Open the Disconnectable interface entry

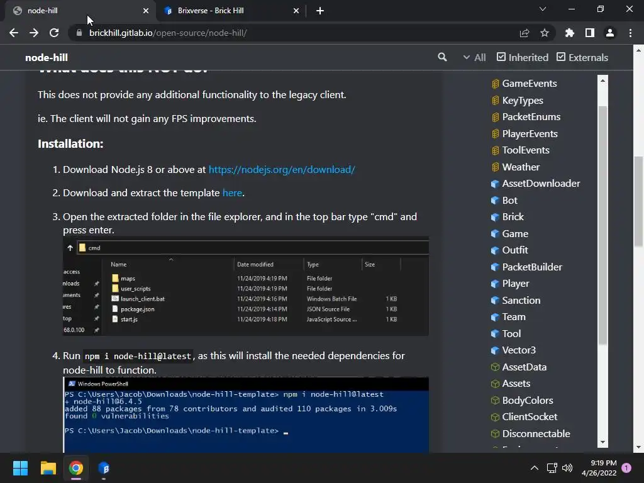[531, 433]
